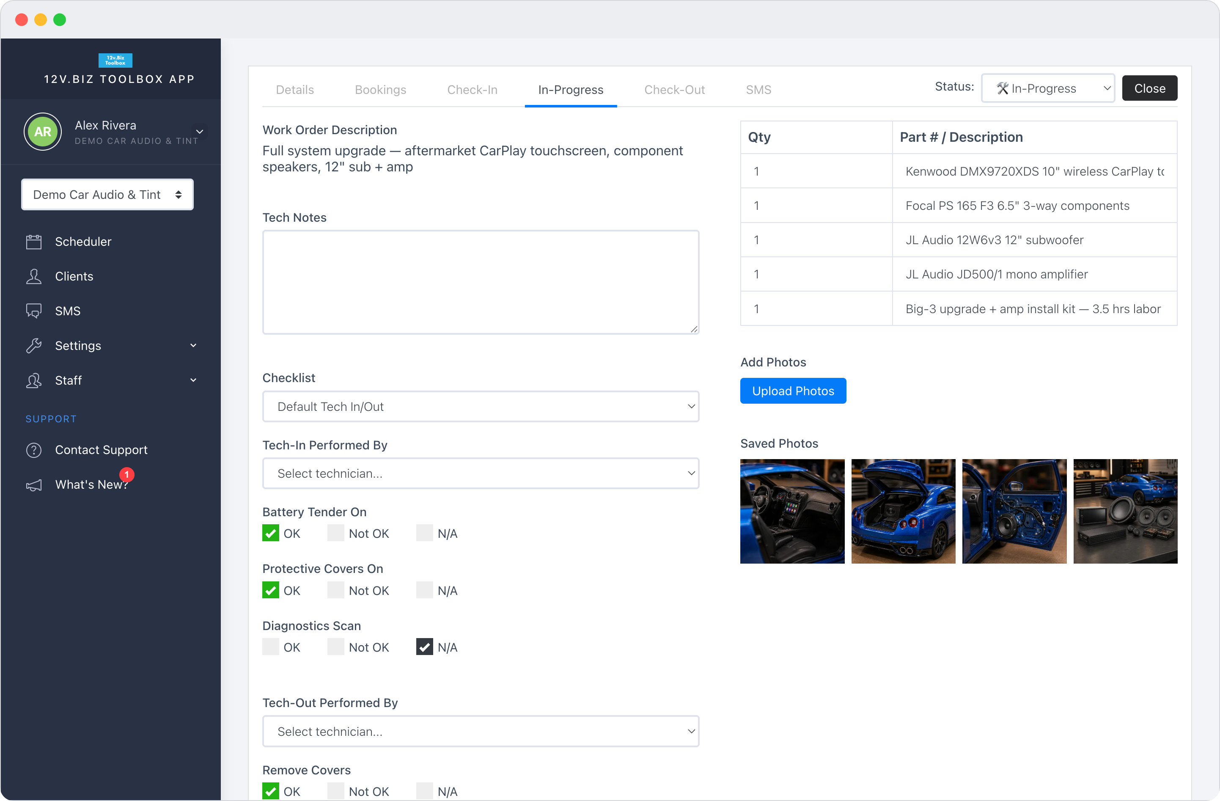The image size is (1220, 801).
Task: Open the Checklist Default Tech In/Out dropdown
Action: (x=481, y=407)
